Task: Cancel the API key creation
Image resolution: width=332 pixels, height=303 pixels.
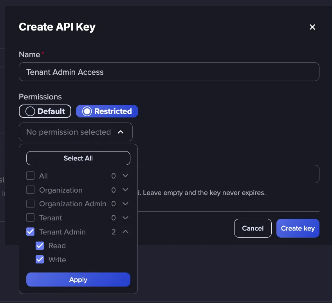Action: (x=253, y=228)
